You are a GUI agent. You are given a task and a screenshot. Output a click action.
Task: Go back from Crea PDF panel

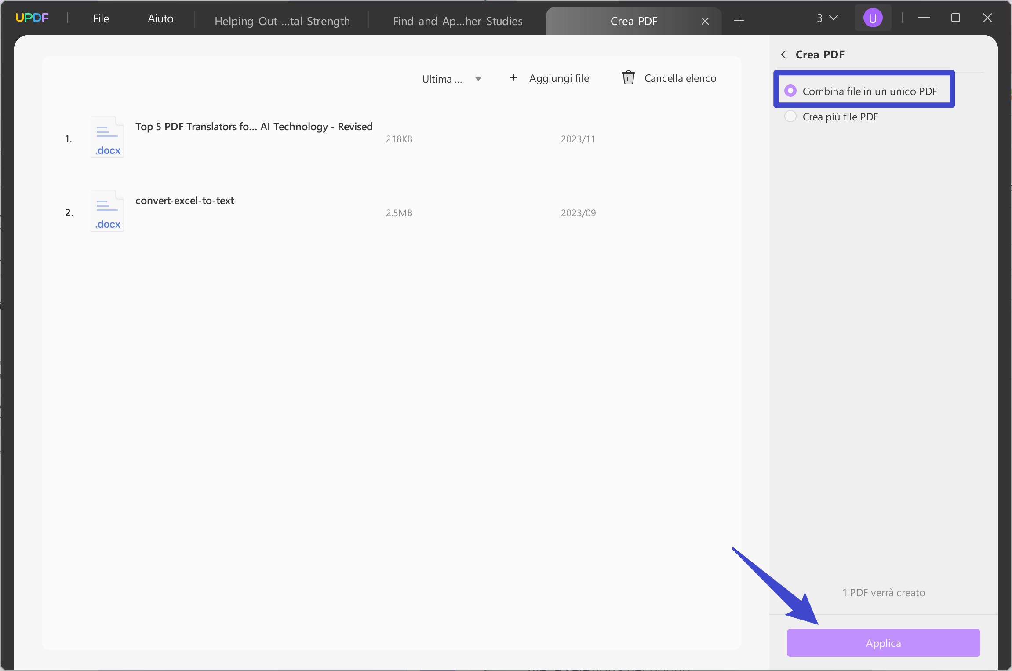click(783, 55)
